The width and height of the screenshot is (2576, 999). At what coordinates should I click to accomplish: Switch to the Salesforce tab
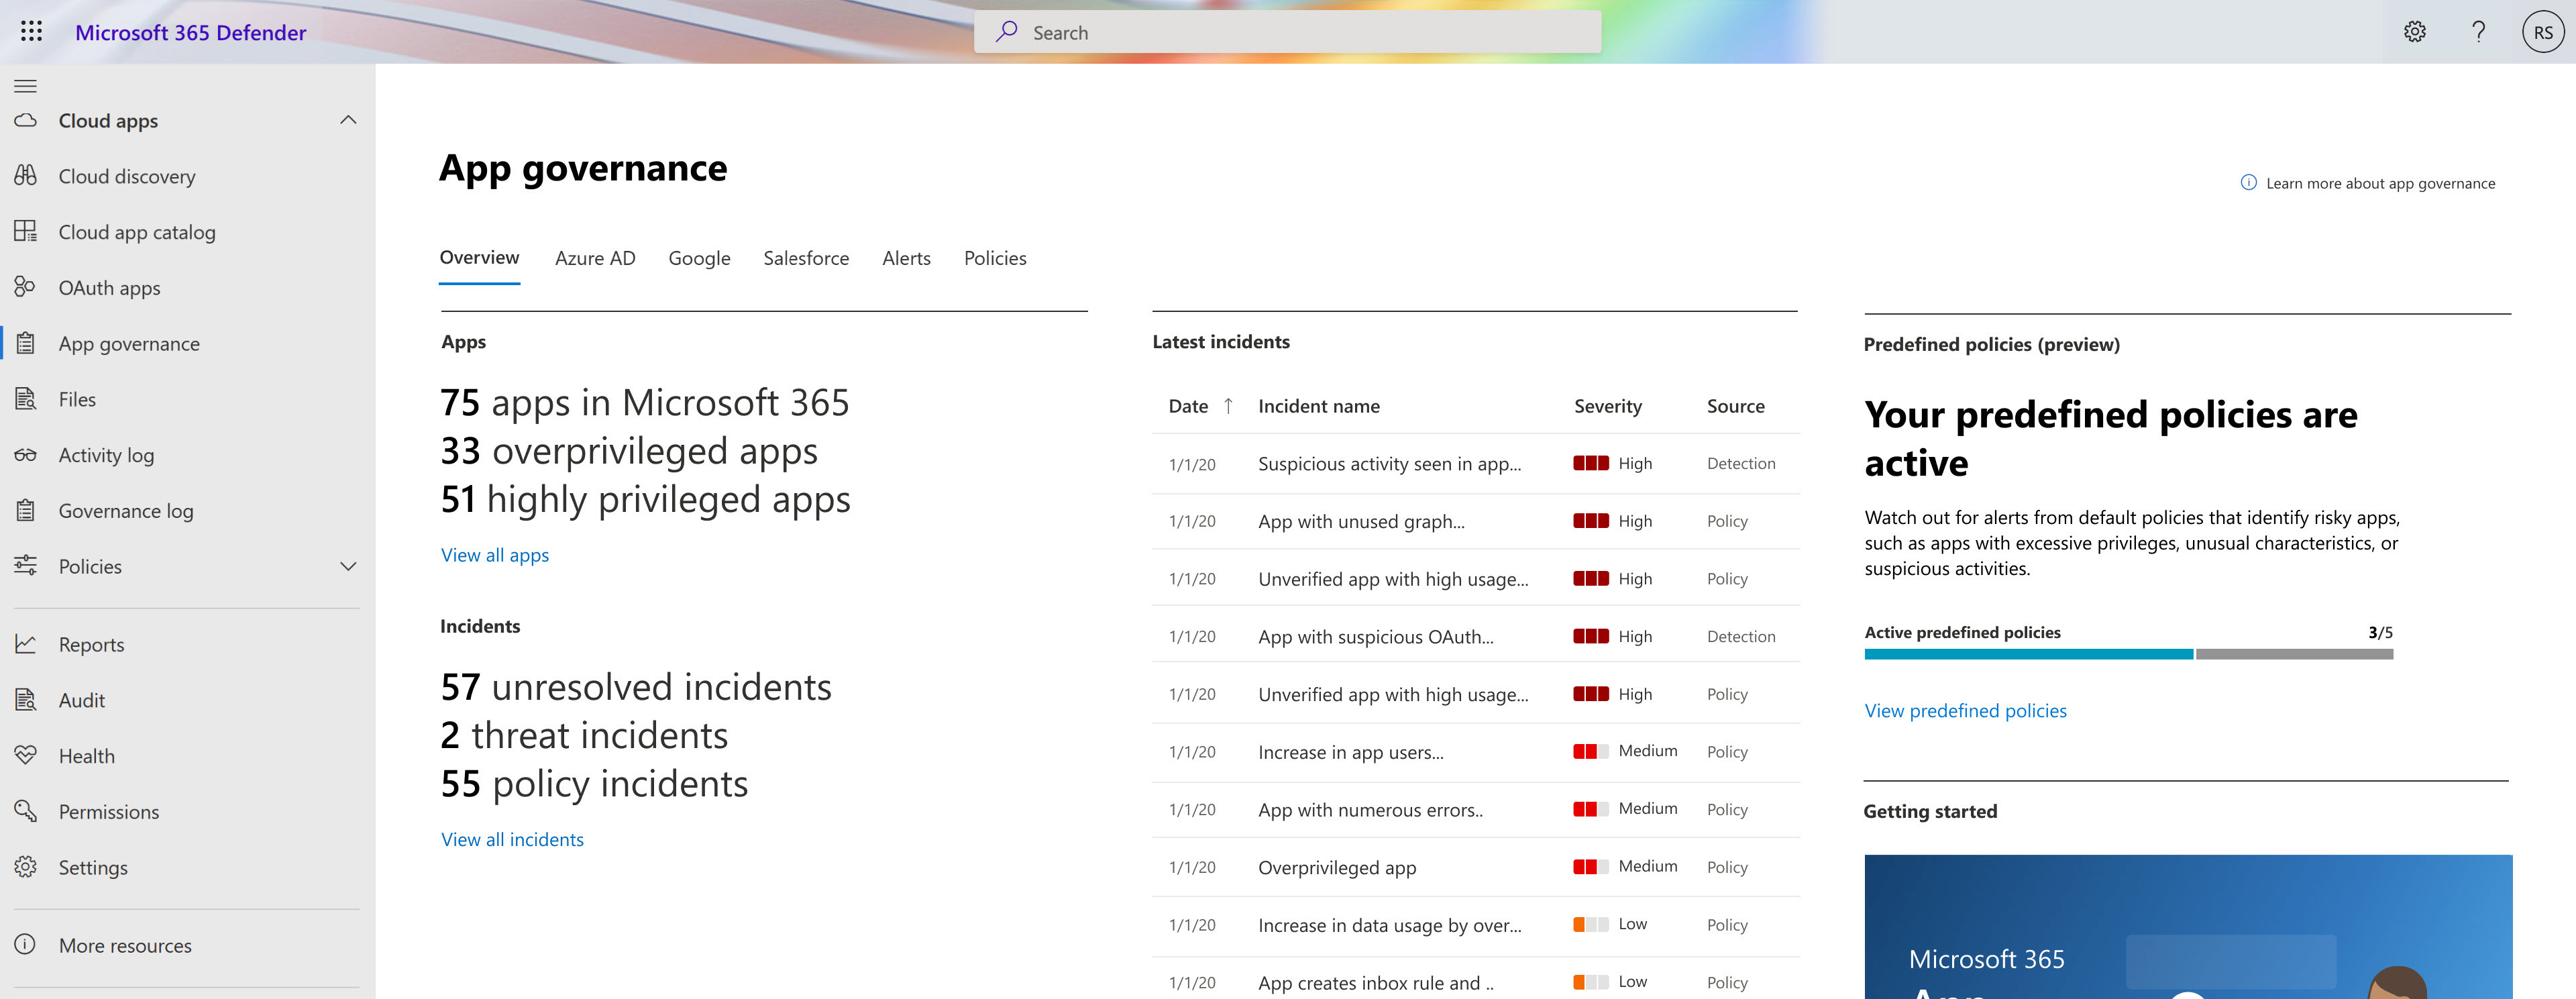[806, 258]
